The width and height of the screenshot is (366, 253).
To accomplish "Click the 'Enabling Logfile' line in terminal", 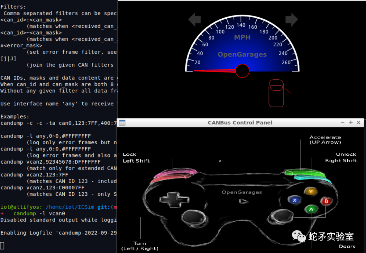I will pos(58,233).
